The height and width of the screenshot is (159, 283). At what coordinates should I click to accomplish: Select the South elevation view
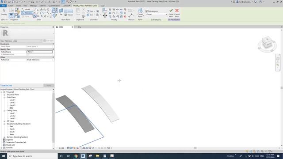click(12, 132)
